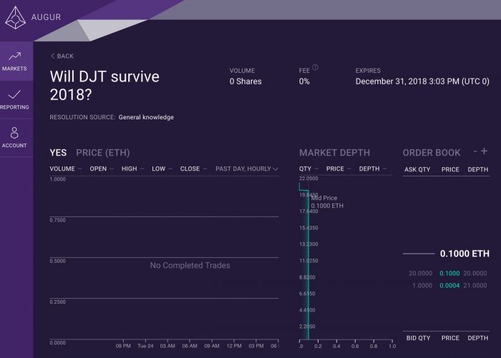Open the Markets section in sidebar
501x358 pixels.
[15, 61]
